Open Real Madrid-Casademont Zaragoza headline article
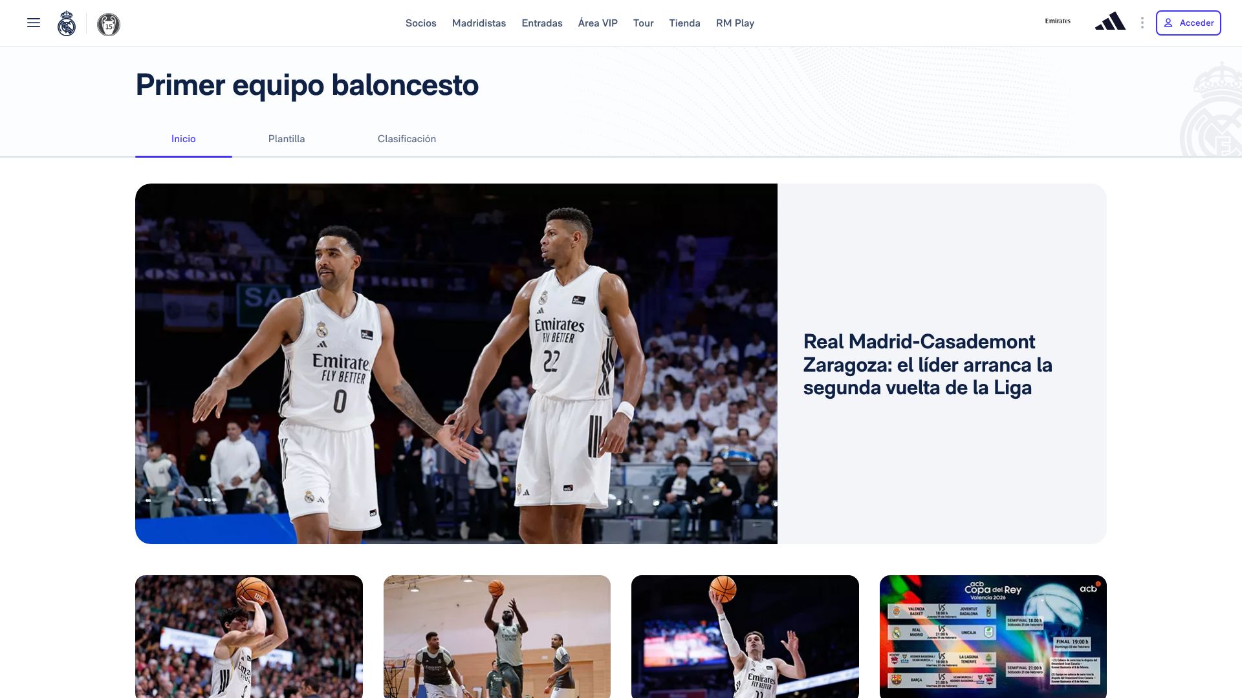The height and width of the screenshot is (698, 1242). 928,365
